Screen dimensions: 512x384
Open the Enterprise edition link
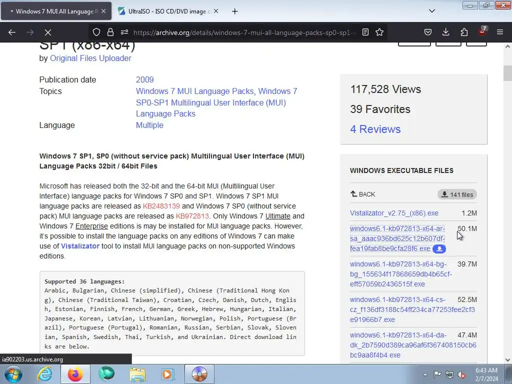[x=91, y=226]
